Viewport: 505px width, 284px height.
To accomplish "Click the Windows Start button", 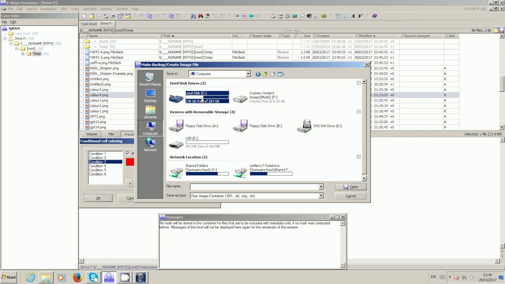I will [9, 277].
